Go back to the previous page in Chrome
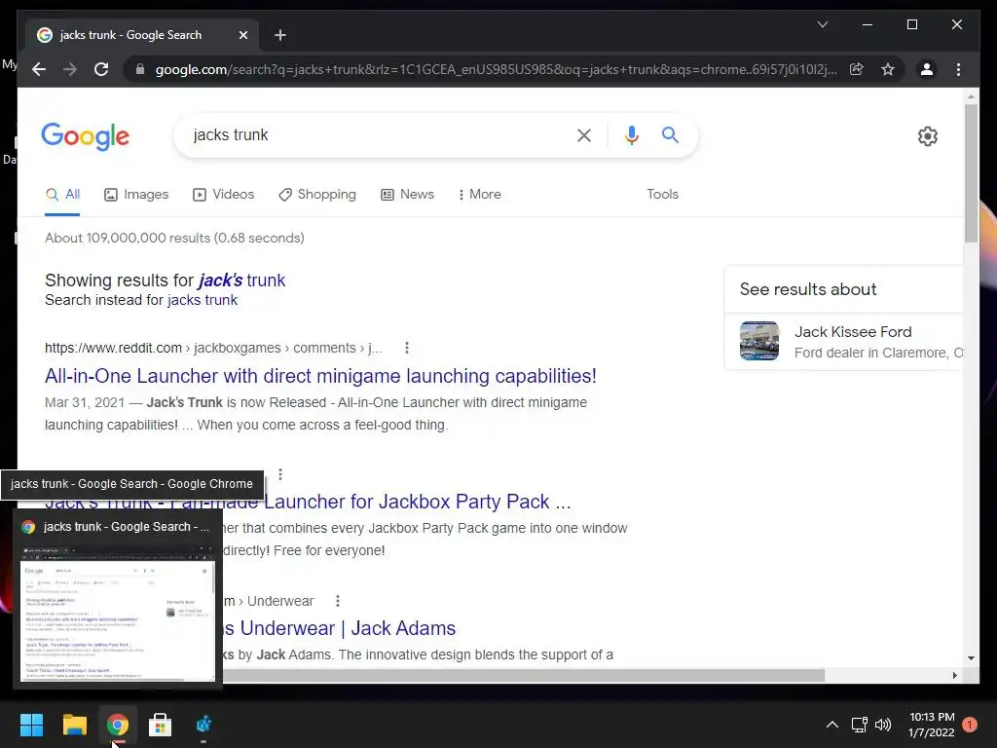Viewport: 997px width, 748px height. 39,69
